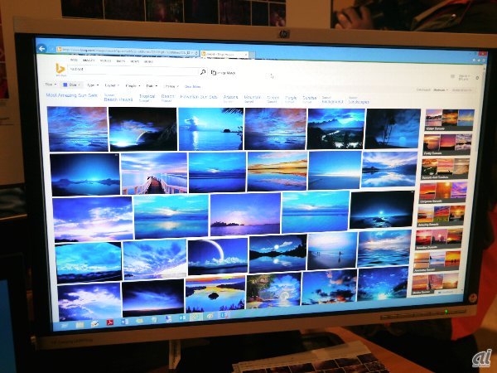The image size is (497, 373).
Task: Open the Gorgeous Sunsets collection
Action: point(443,192)
